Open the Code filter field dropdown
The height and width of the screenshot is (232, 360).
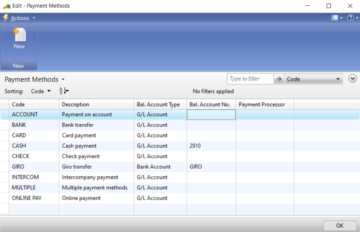coord(337,79)
